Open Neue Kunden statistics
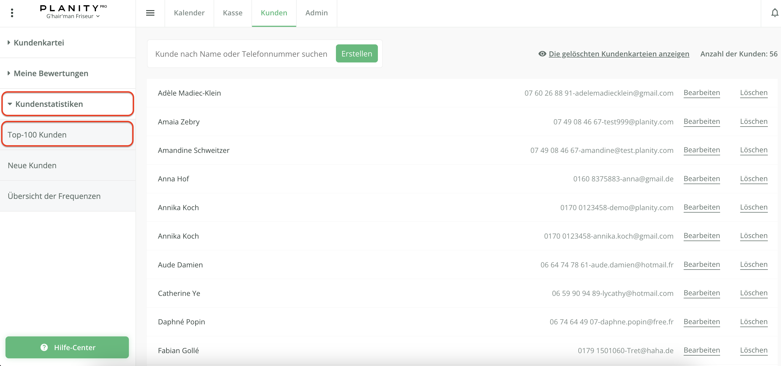Screen dimensions: 781x366 (32, 165)
